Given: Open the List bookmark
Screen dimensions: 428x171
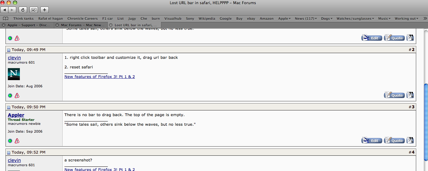Looking at the screenshot, I should click(x=120, y=19).
